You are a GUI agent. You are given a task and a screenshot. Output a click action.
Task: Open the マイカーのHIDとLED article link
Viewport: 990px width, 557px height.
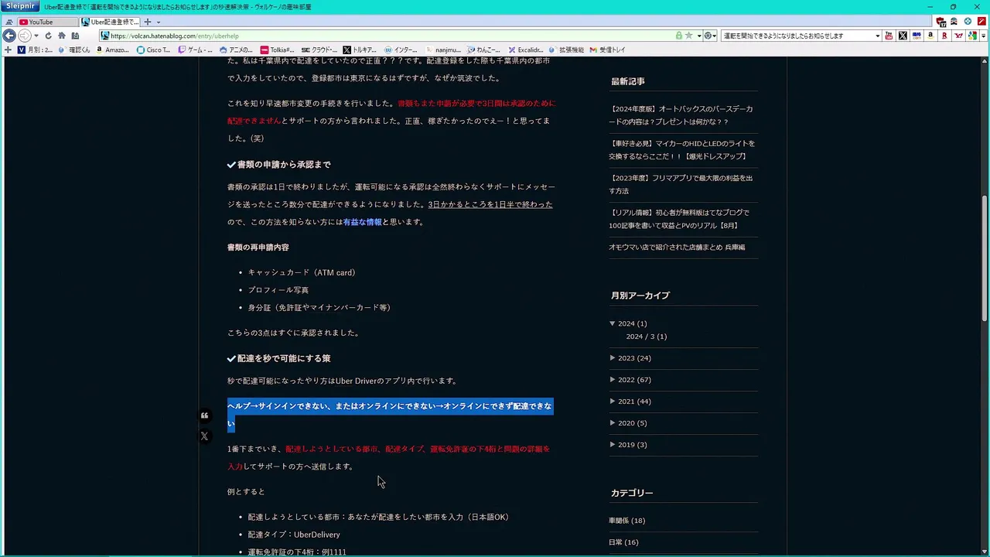tap(681, 150)
